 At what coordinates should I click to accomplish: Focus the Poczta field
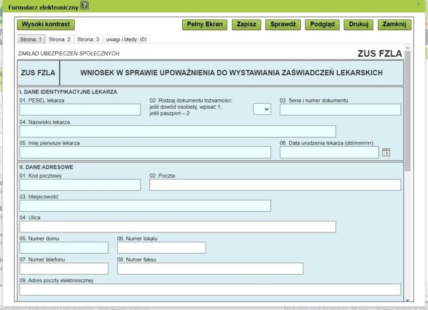point(275,185)
